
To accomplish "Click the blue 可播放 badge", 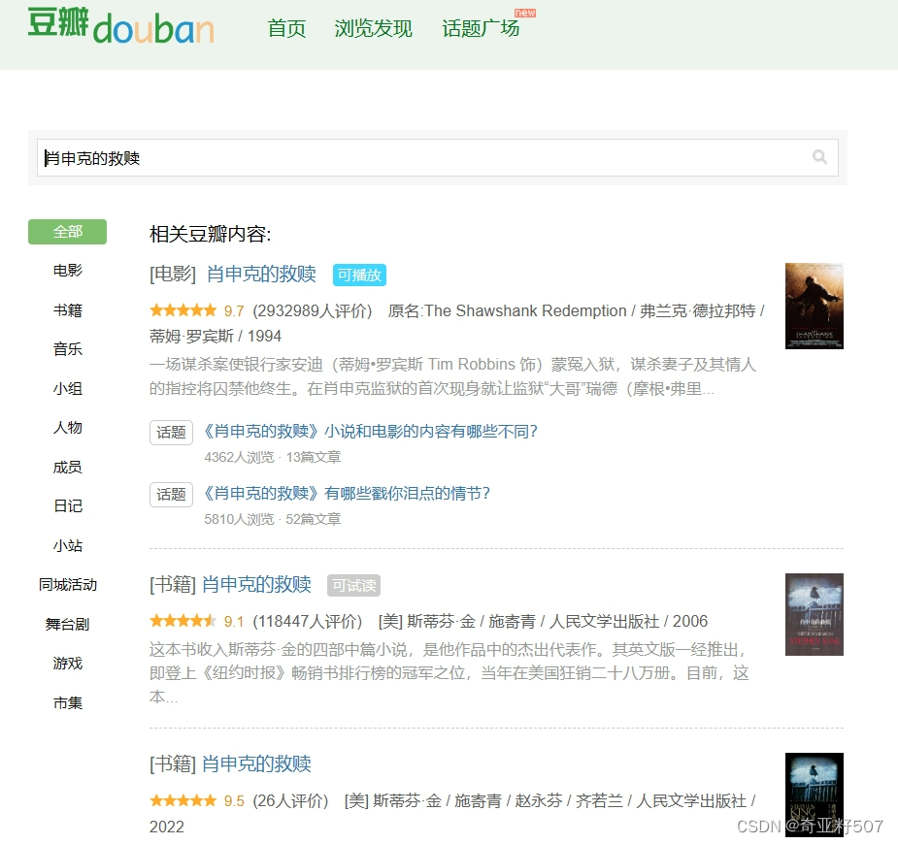I will point(359,275).
